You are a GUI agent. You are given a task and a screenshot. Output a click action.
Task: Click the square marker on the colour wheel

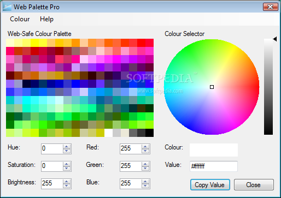[x=212, y=87]
